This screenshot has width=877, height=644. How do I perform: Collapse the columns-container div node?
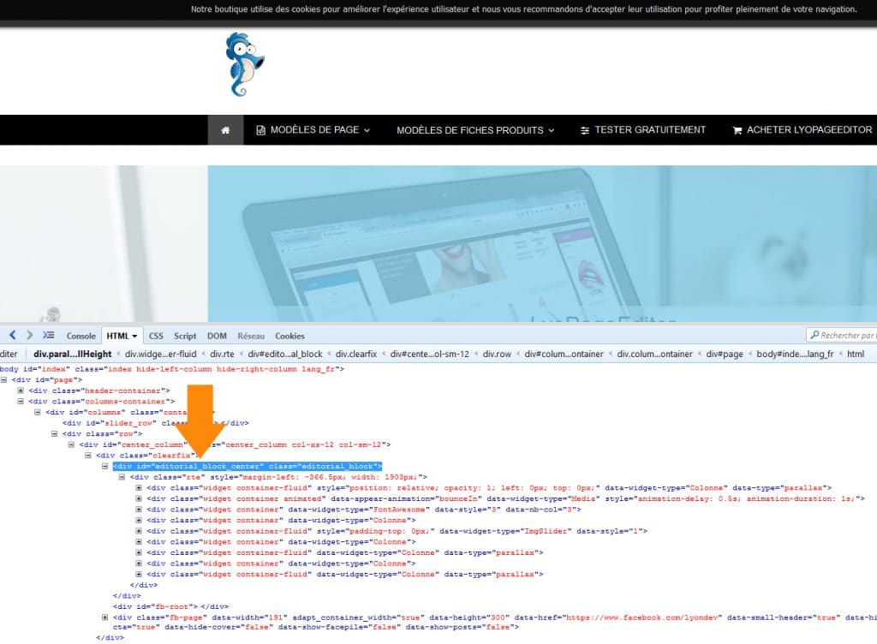point(21,402)
